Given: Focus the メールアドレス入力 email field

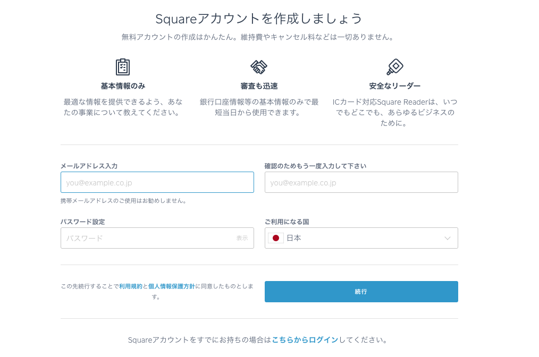Looking at the screenshot, I should point(157,182).
